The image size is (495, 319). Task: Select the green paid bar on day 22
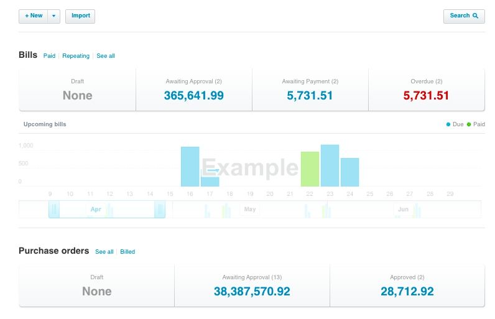(x=310, y=169)
